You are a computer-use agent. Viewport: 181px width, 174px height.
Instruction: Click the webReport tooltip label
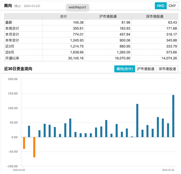pyautogui.click(x=77, y=7)
